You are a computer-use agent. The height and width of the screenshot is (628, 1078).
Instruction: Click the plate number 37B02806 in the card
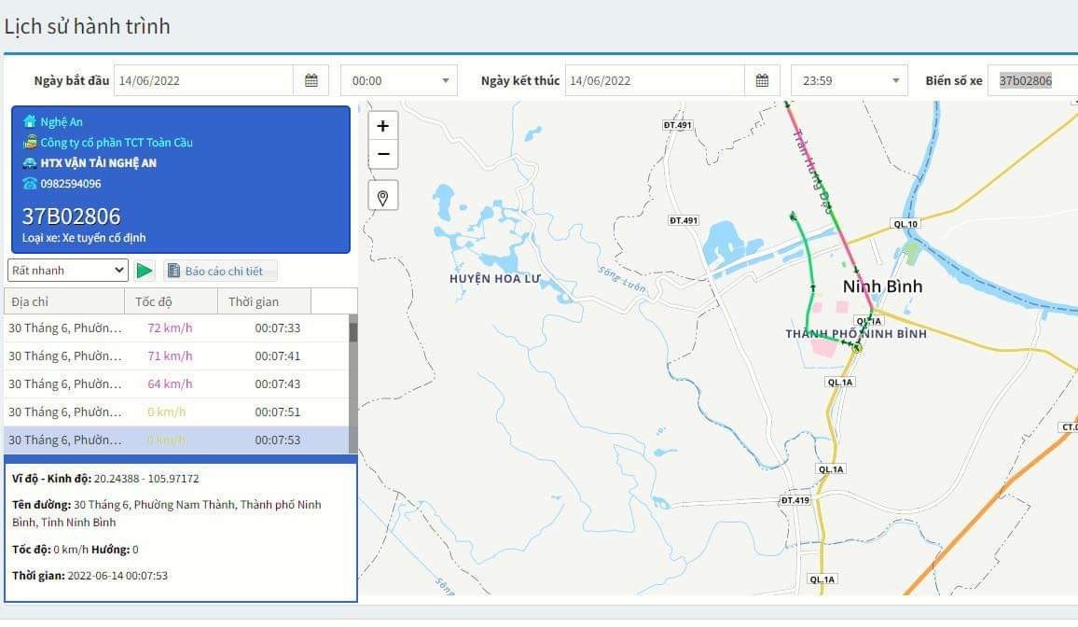point(72,216)
